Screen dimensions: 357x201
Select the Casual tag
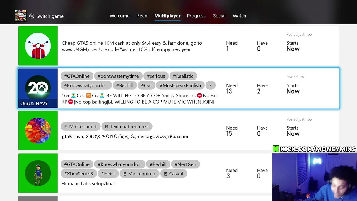(x=173, y=174)
